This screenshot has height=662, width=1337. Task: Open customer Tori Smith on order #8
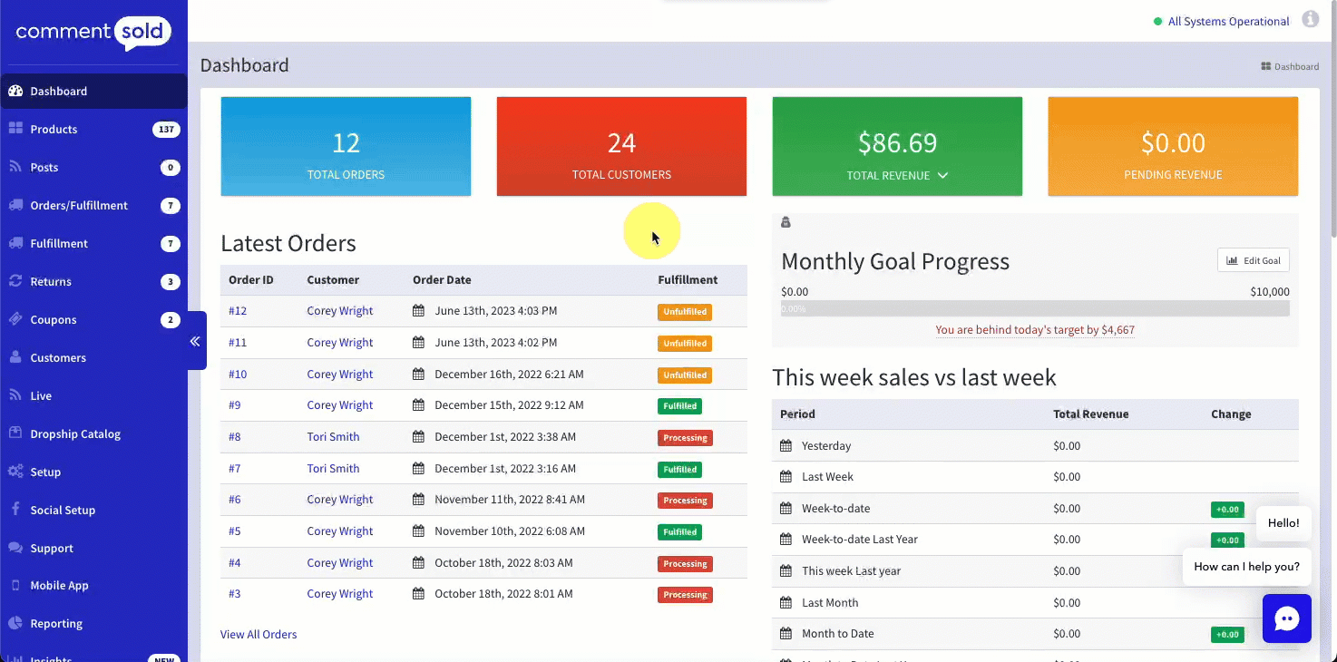[x=333, y=437]
